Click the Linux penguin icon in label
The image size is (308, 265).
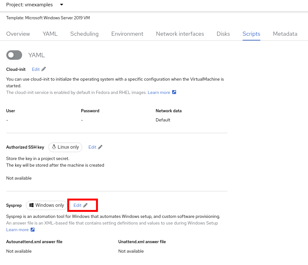[54, 147]
